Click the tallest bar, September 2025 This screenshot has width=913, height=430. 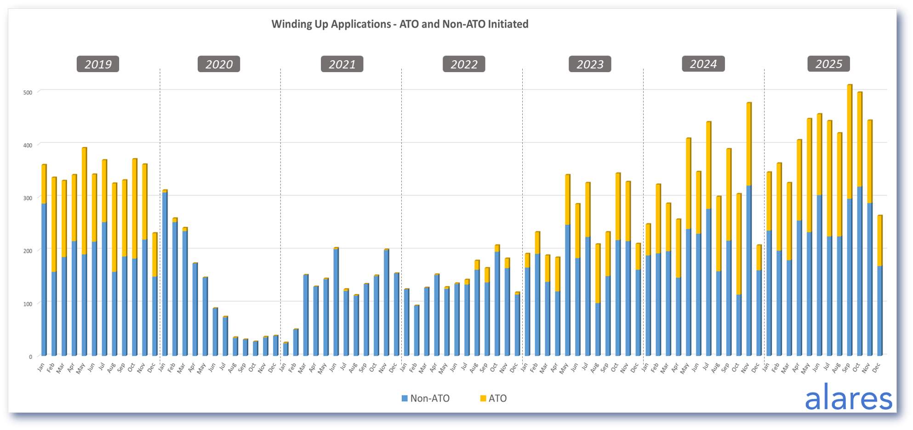click(850, 220)
